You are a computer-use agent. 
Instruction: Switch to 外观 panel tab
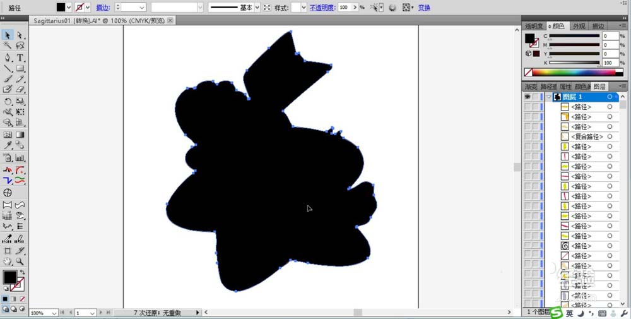point(579,26)
